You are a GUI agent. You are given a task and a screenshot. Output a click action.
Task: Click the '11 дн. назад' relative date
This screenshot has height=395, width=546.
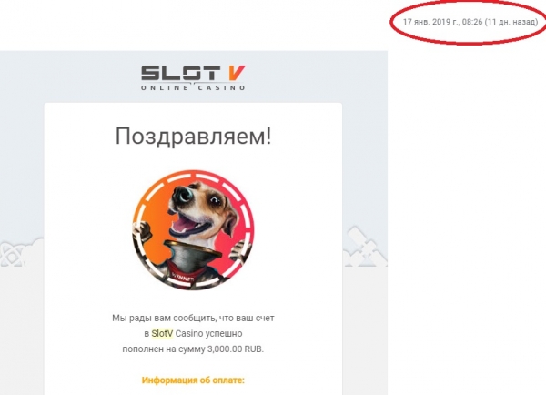(511, 22)
